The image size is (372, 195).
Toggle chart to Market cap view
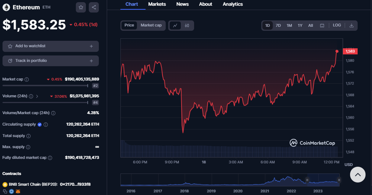click(151, 25)
